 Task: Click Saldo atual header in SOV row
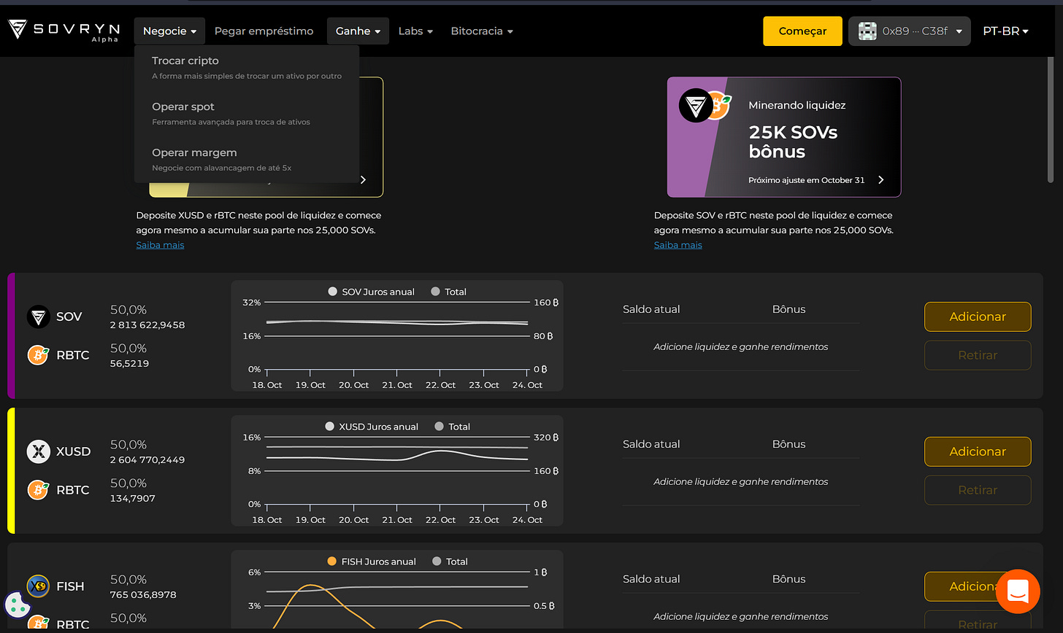pos(651,309)
